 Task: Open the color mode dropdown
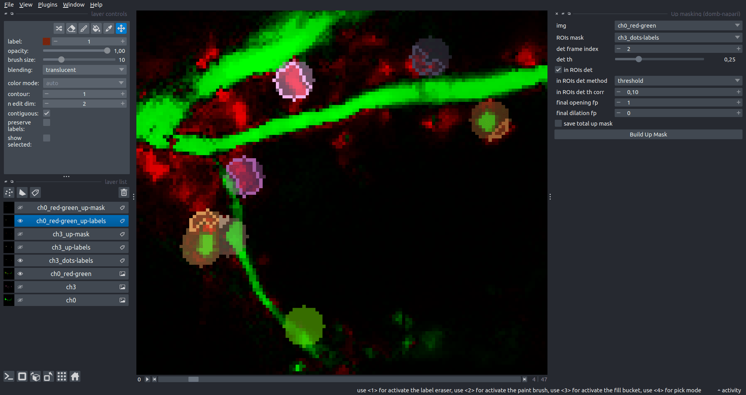(85, 83)
